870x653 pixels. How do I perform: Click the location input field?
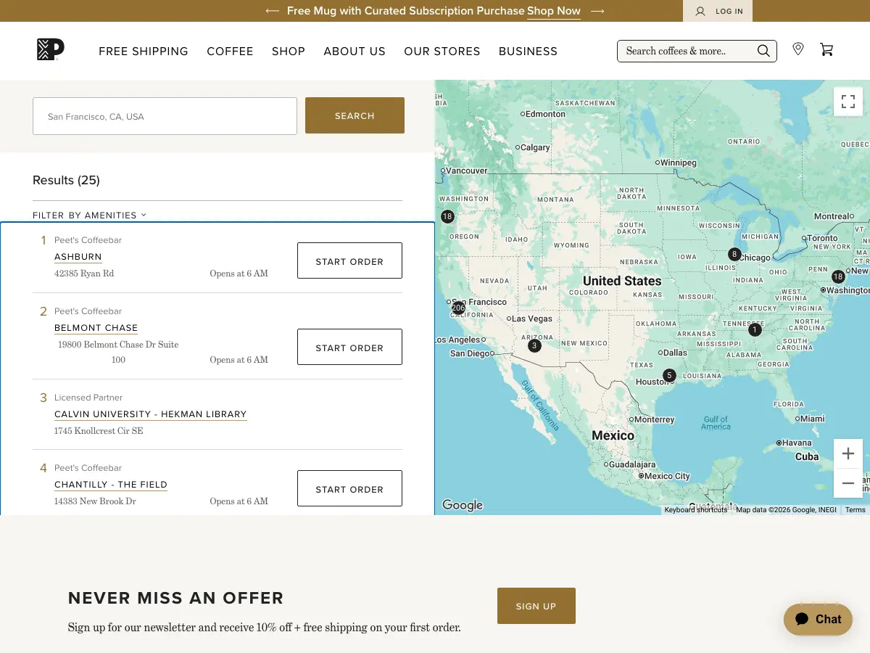point(165,116)
